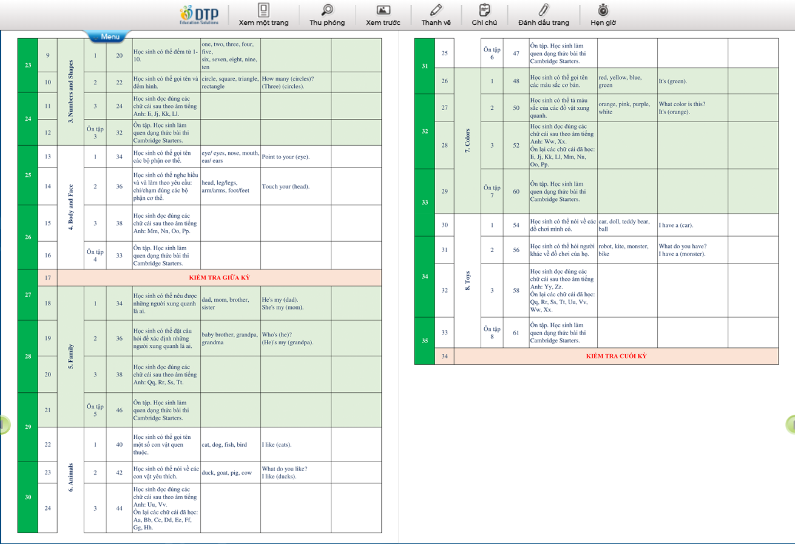Click the '4. Body and Face' unit label
Image resolution: width=795 pixels, height=544 pixels.
tap(70, 208)
